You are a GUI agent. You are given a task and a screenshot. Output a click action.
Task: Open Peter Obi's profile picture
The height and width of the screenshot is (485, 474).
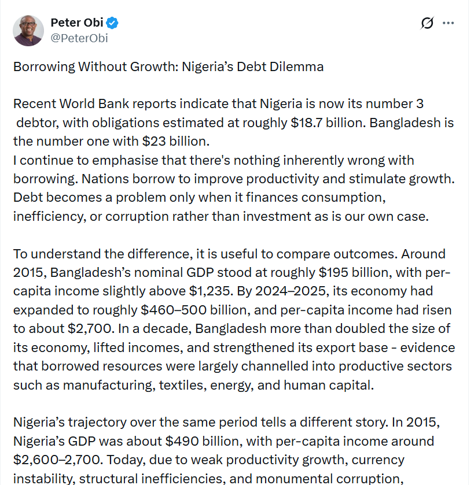tap(28, 30)
